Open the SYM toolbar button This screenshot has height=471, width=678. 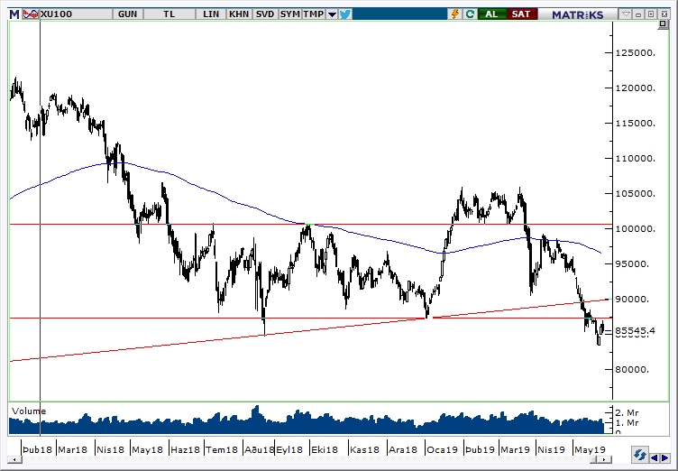(289, 14)
